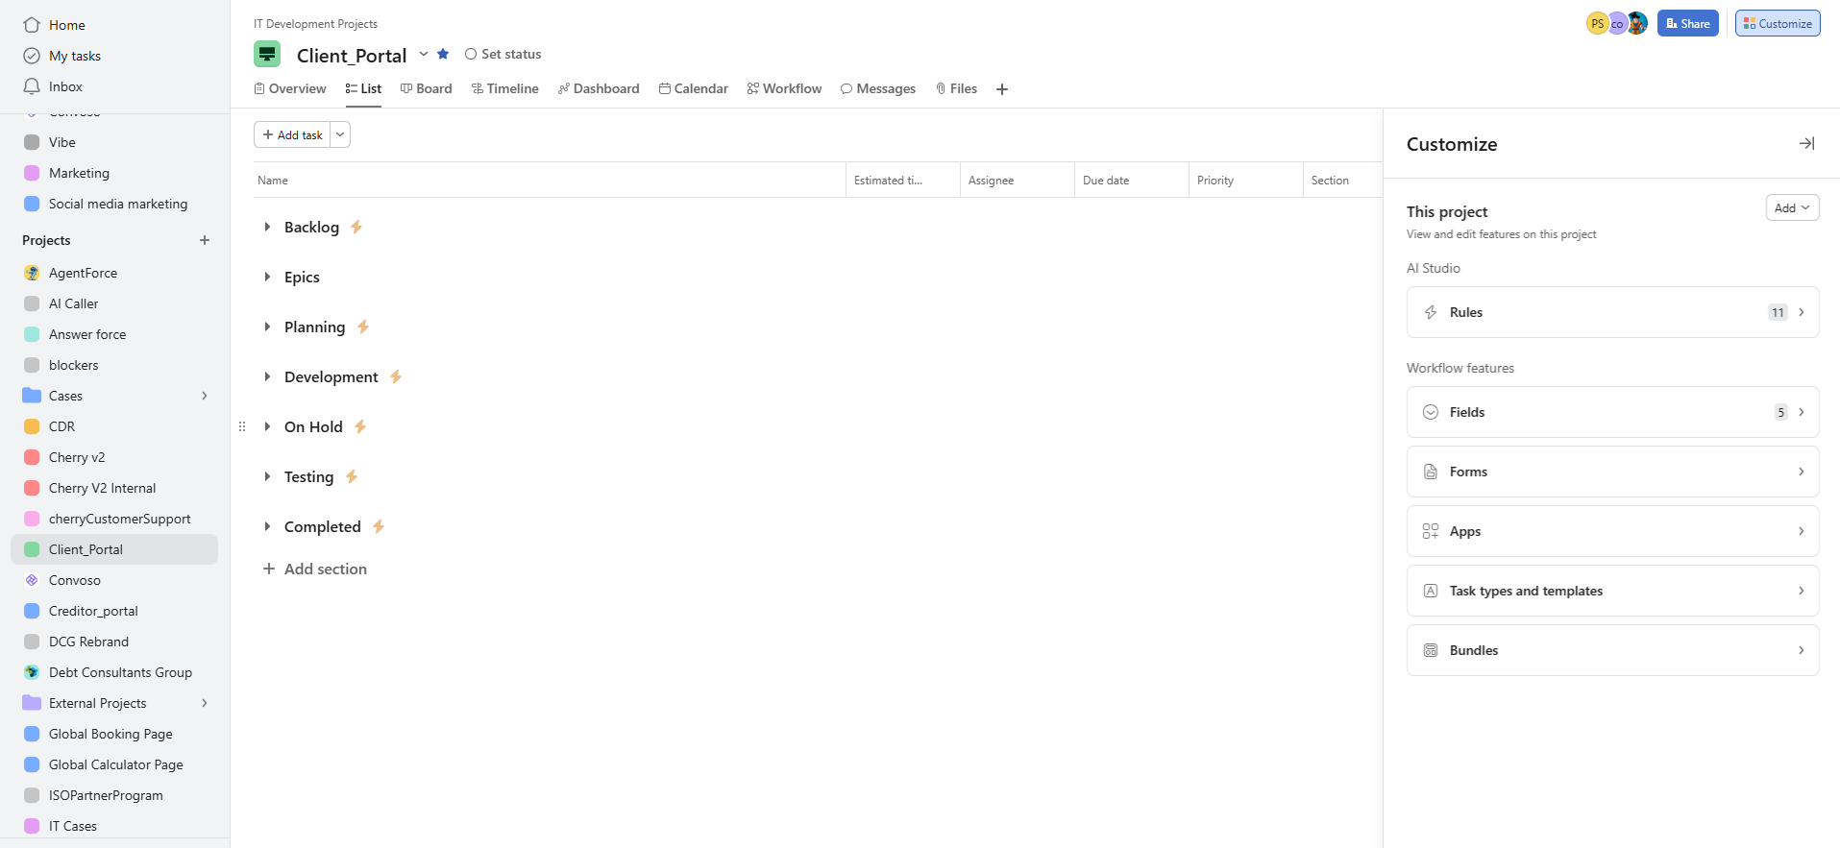1840x848 pixels.
Task: Click the rules lightning icon beside Development
Action: coord(396,376)
